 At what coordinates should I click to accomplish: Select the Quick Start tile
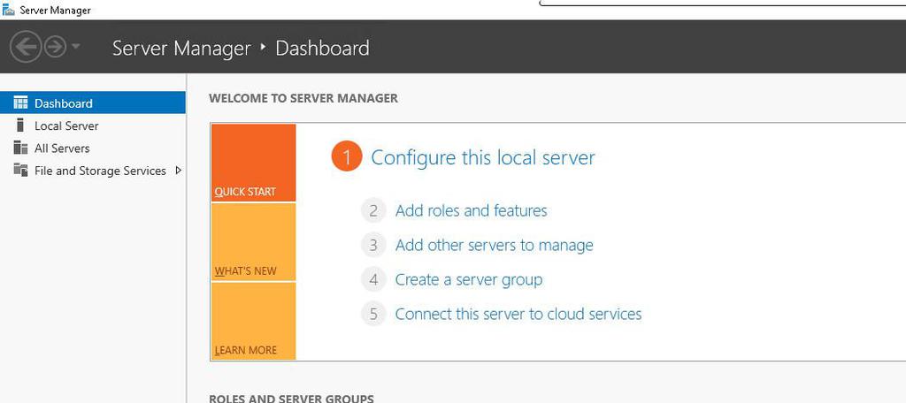pyautogui.click(x=253, y=163)
